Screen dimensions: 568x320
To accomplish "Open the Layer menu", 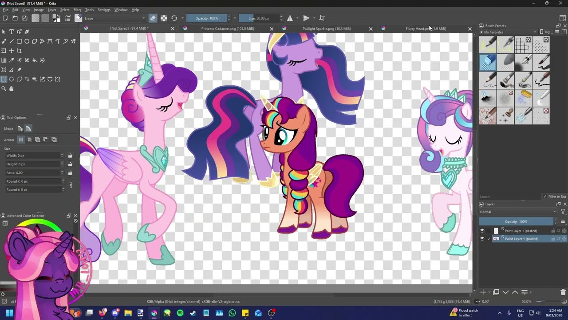I will (x=52, y=10).
